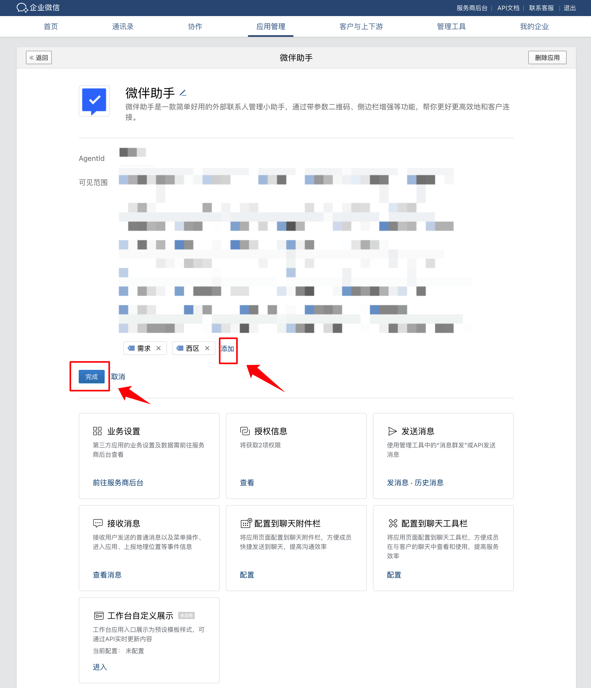Click the 业务设置 grid icon

pyautogui.click(x=97, y=431)
